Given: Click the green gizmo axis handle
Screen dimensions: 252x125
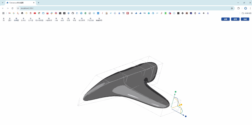Looking at the screenshot, I should click(176, 92).
